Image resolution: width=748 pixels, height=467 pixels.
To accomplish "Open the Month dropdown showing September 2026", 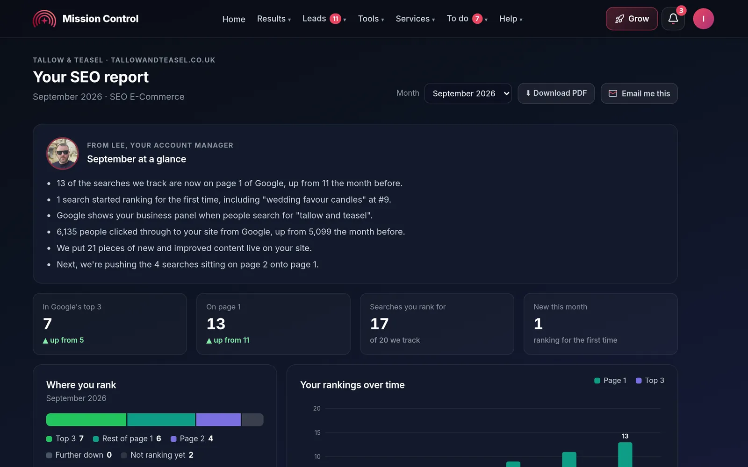I will 468,93.
